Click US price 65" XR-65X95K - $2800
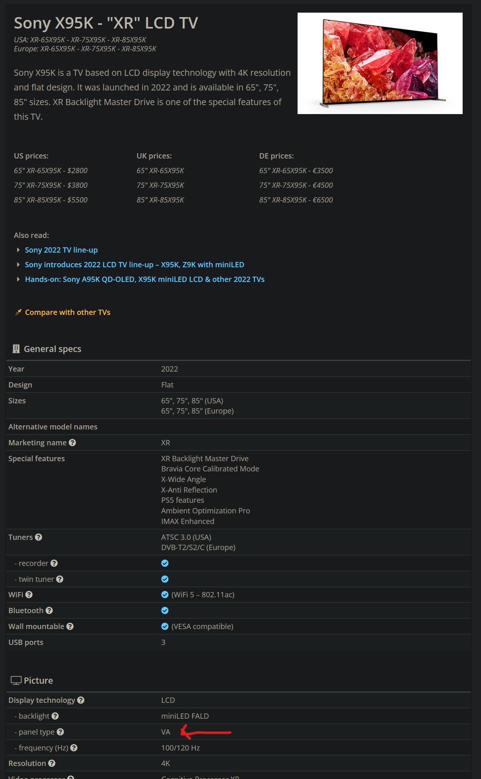Screen dimensions: 481x779 coord(51,170)
